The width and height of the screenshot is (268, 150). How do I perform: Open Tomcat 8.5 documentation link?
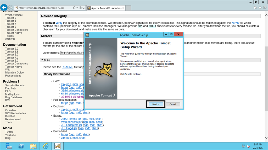pyautogui.click(x=12, y=52)
